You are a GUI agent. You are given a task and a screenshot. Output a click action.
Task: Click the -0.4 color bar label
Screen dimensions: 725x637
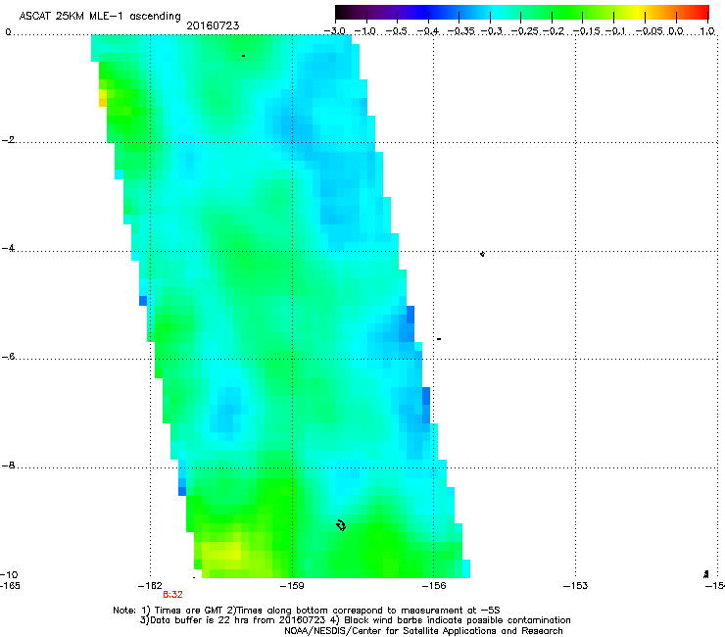pyautogui.click(x=428, y=31)
